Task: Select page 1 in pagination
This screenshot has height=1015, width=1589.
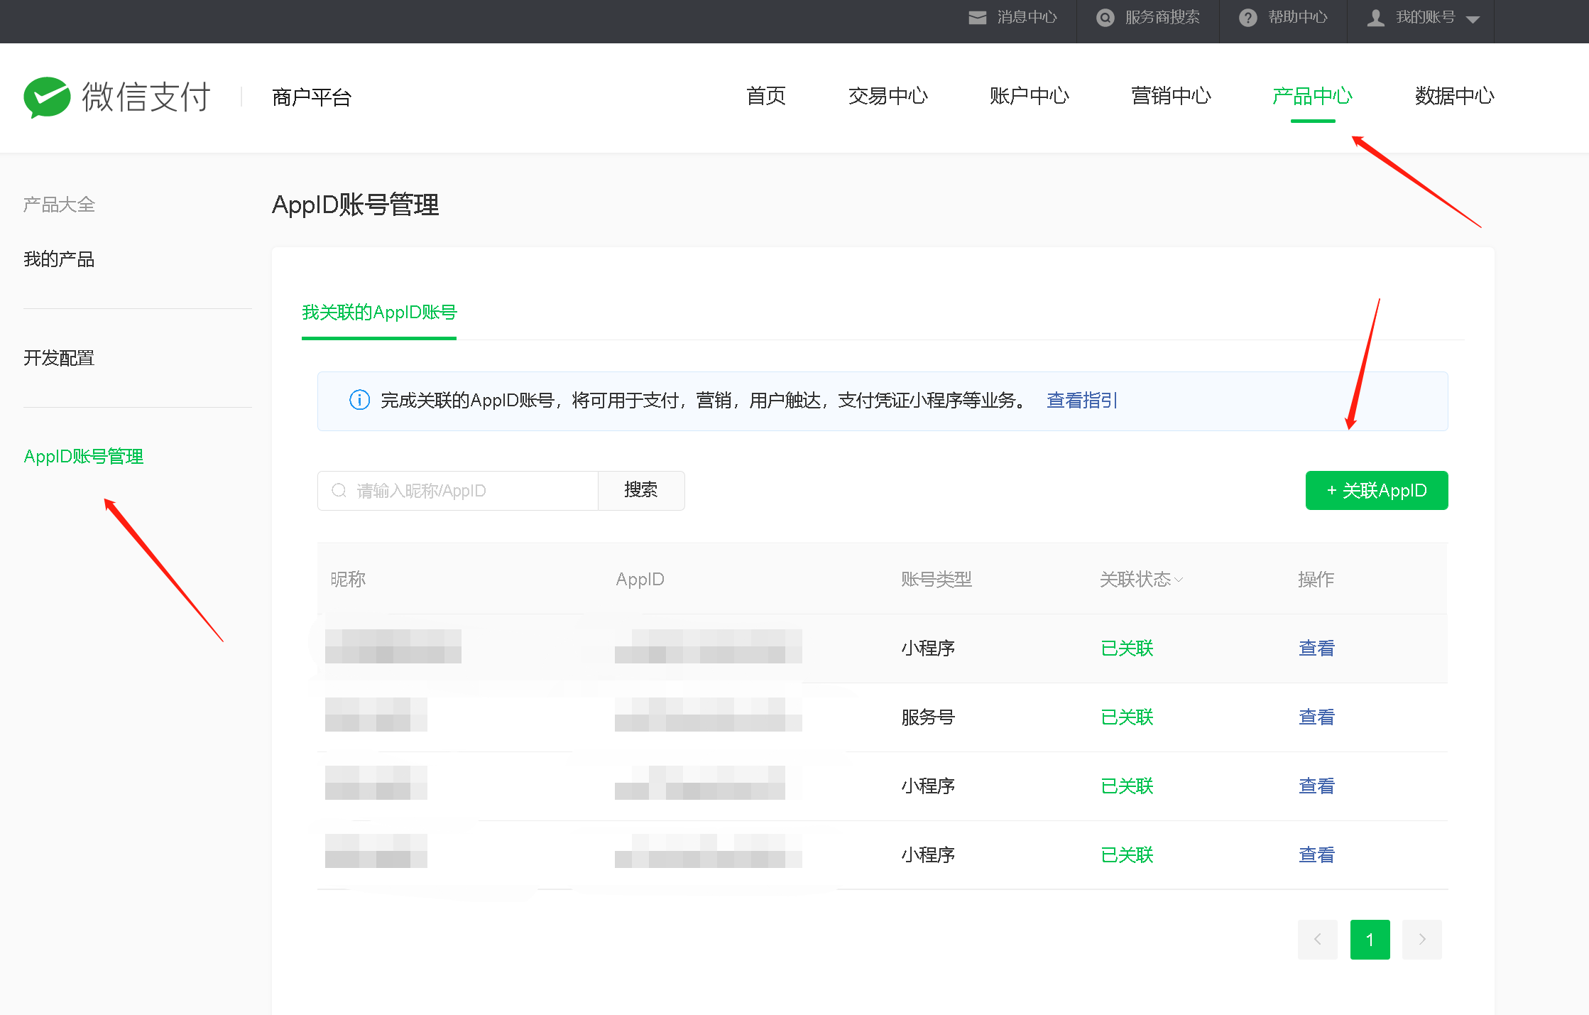Action: pos(1370,939)
